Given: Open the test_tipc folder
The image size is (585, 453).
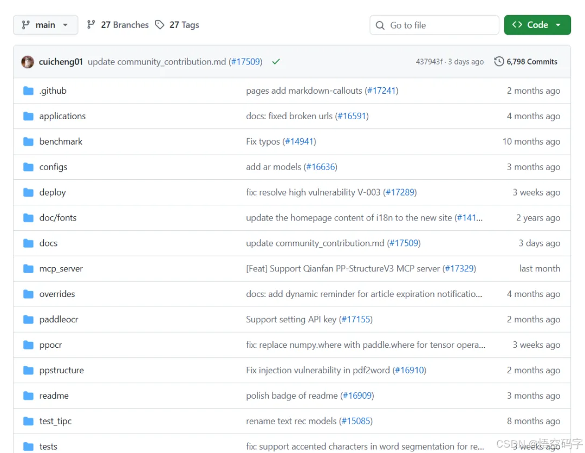Looking at the screenshot, I should click(x=56, y=421).
